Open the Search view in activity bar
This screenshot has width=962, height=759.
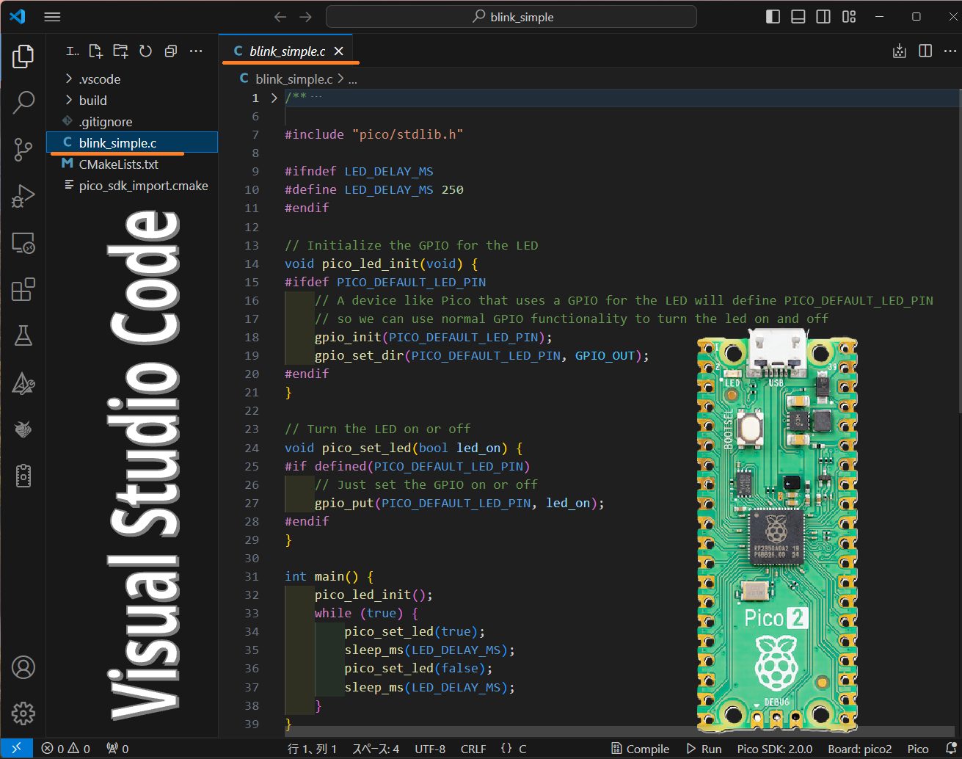coord(23,103)
